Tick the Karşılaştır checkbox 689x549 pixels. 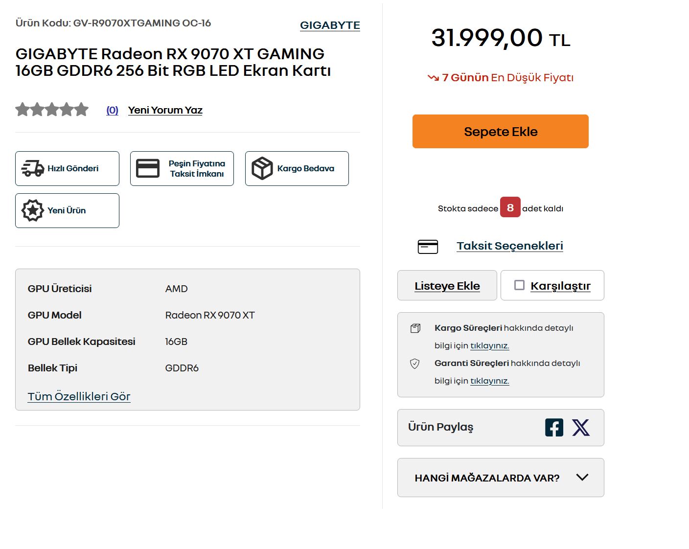click(x=520, y=285)
